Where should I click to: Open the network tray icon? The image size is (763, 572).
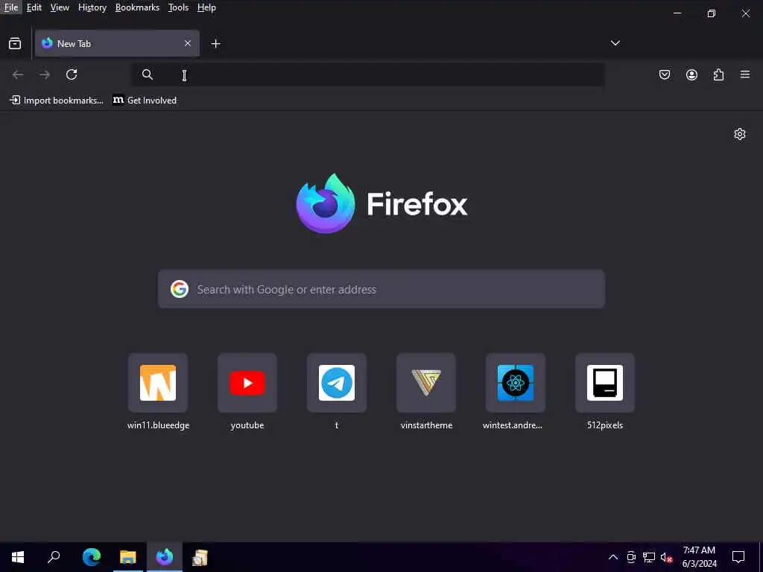coord(649,557)
